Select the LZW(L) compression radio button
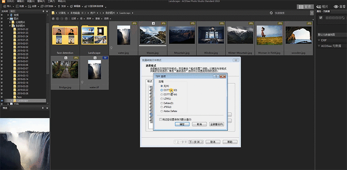 point(162,99)
